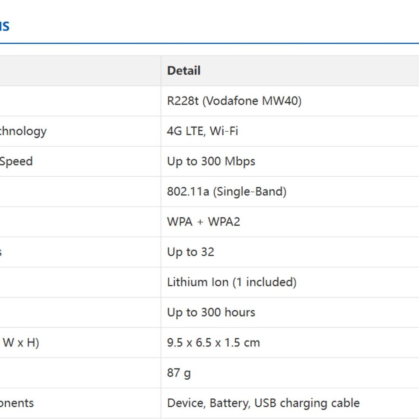The height and width of the screenshot is (419, 419).
Task: Click the "Detail" column header
Action: point(184,71)
